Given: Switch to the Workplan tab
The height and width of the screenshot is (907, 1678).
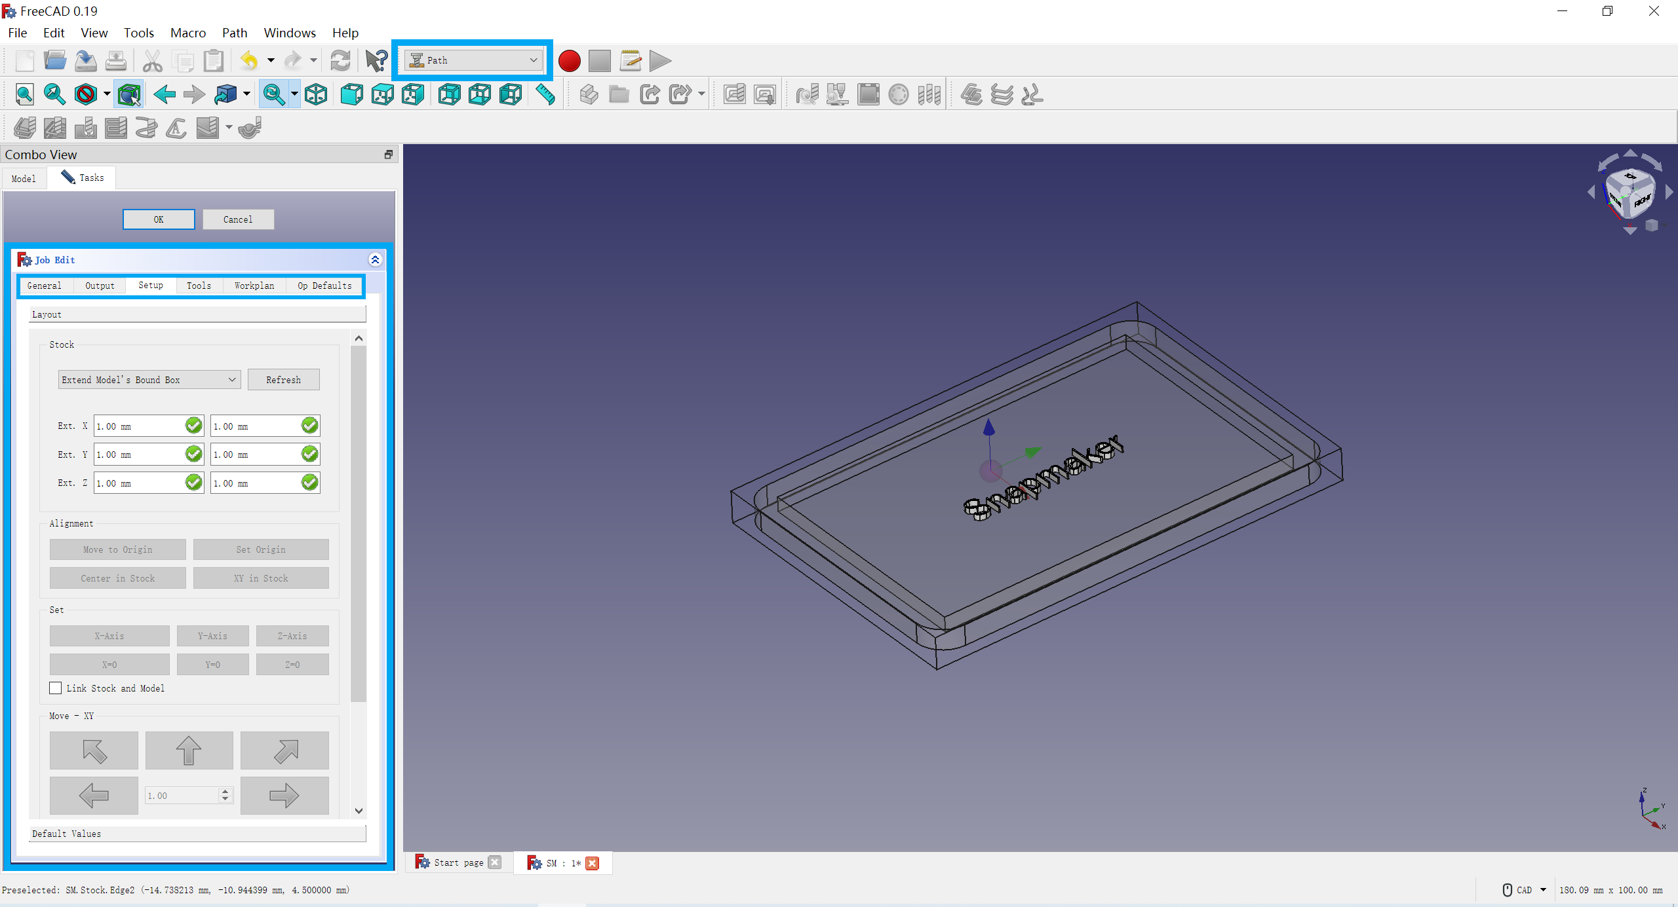Looking at the screenshot, I should click(254, 286).
